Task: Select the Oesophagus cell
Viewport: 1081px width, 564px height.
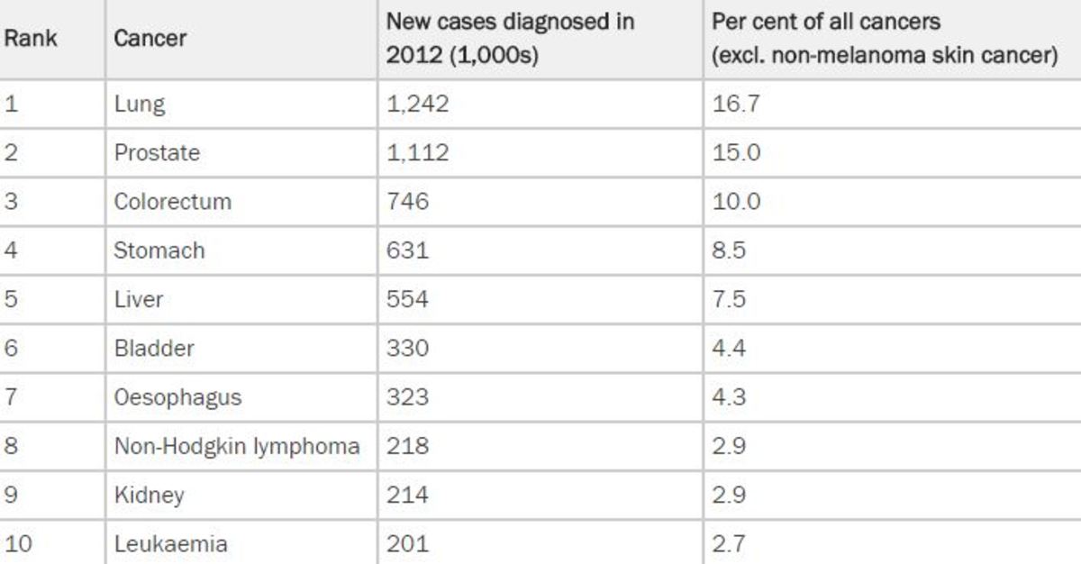Action: click(177, 396)
